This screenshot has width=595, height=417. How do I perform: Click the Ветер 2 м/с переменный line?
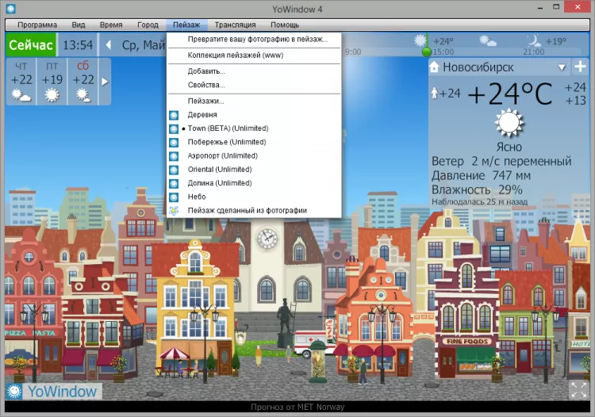(x=501, y=162)
